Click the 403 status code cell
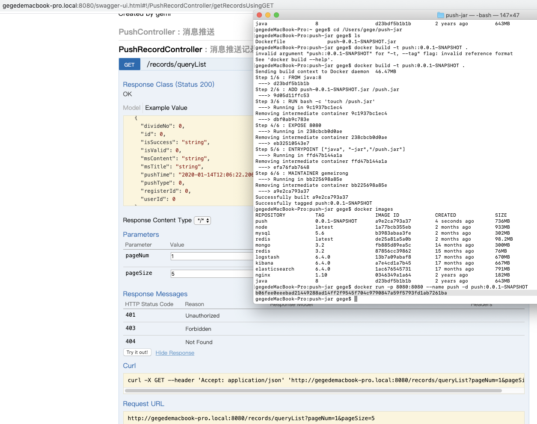The width and height of the screenshot is (537, 424). pyautogui.click(x=131, y=328)
